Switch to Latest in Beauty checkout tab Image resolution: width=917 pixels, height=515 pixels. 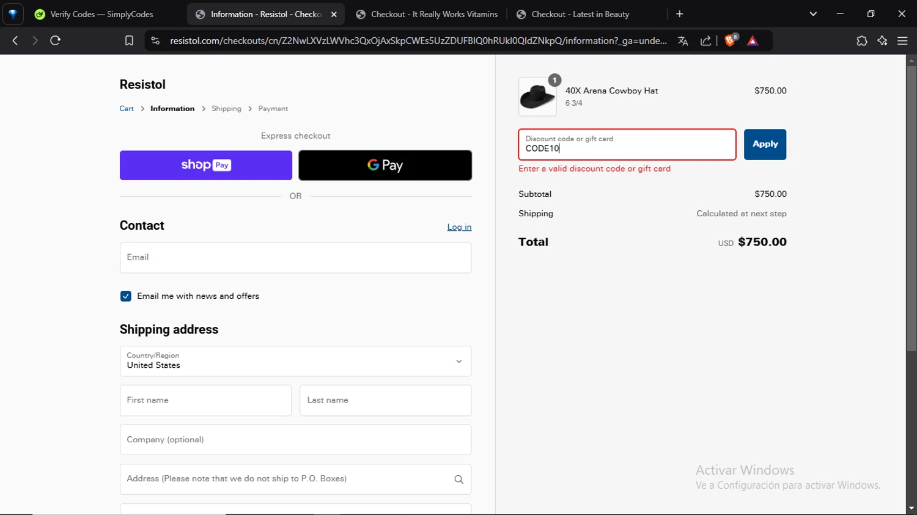click(581, 14)
